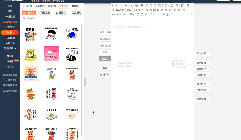Switch to the 商用图库 tab
The height and width of the screenshot is (140, 241).
click(x=52, y=6)
